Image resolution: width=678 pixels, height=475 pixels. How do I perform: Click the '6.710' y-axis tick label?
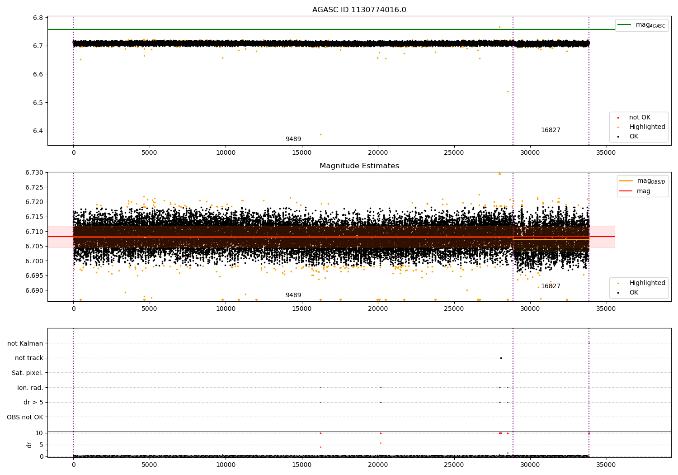(34, 232)
